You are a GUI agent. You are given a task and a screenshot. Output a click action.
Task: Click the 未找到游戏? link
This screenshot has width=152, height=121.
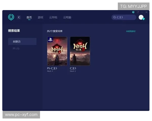coord(131,31)
